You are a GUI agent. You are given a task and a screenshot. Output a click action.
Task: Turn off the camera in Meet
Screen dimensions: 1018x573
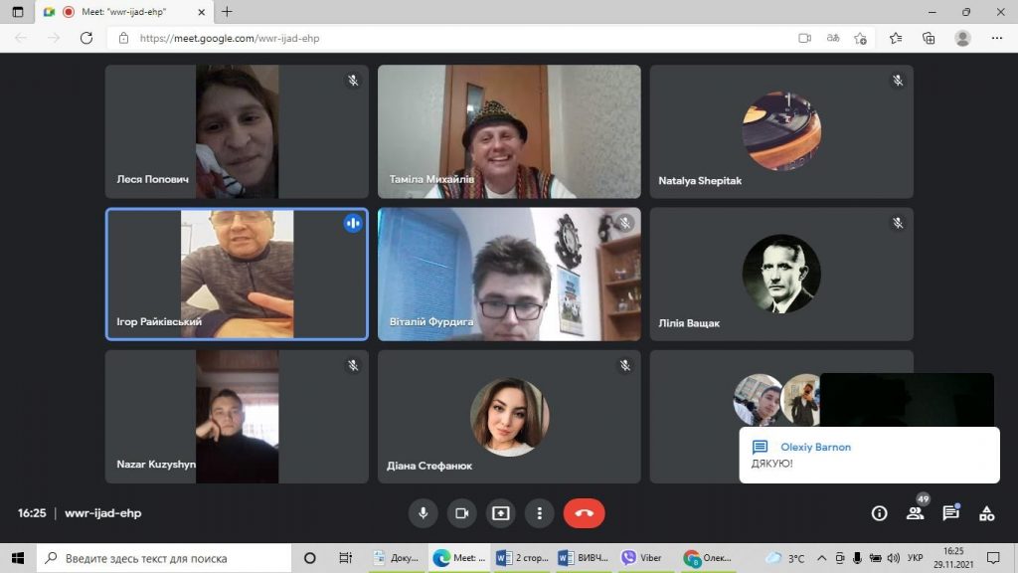click(461, 513)
